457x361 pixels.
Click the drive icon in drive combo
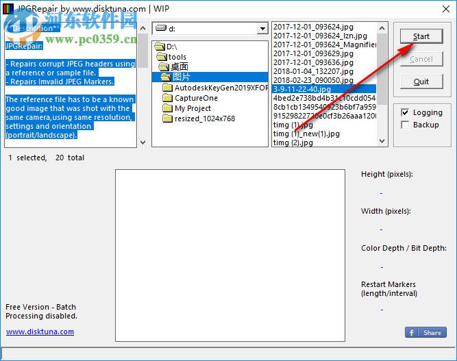[x=161, y=28]
